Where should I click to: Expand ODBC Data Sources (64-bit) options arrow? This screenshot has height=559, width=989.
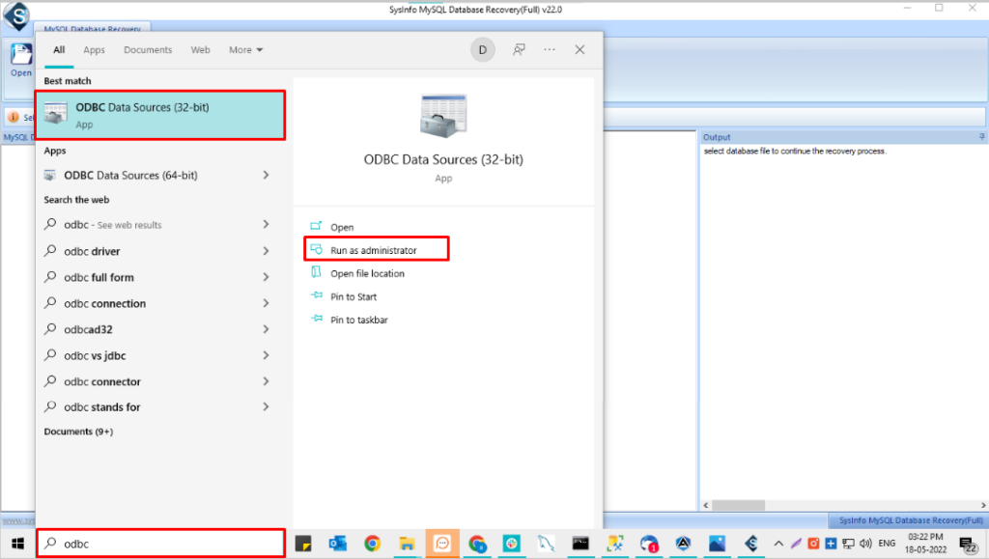click(266, 176)
